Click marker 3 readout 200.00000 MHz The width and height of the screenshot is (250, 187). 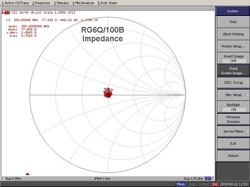click(26, 20)
